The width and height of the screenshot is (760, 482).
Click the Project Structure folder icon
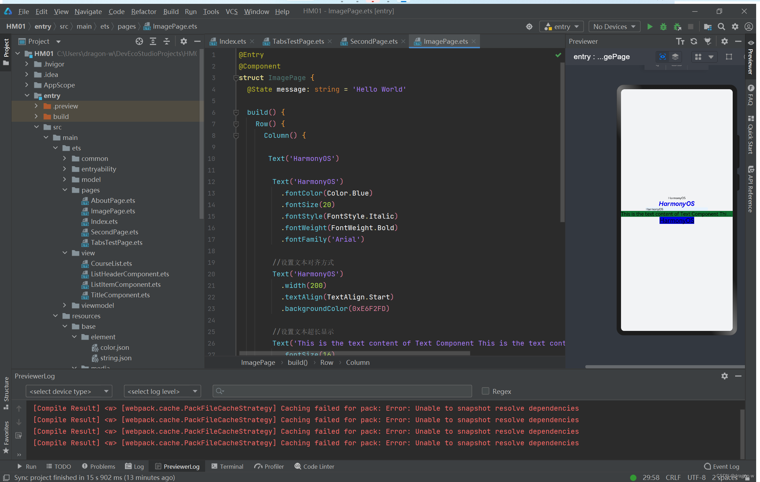tap(707, 27)
